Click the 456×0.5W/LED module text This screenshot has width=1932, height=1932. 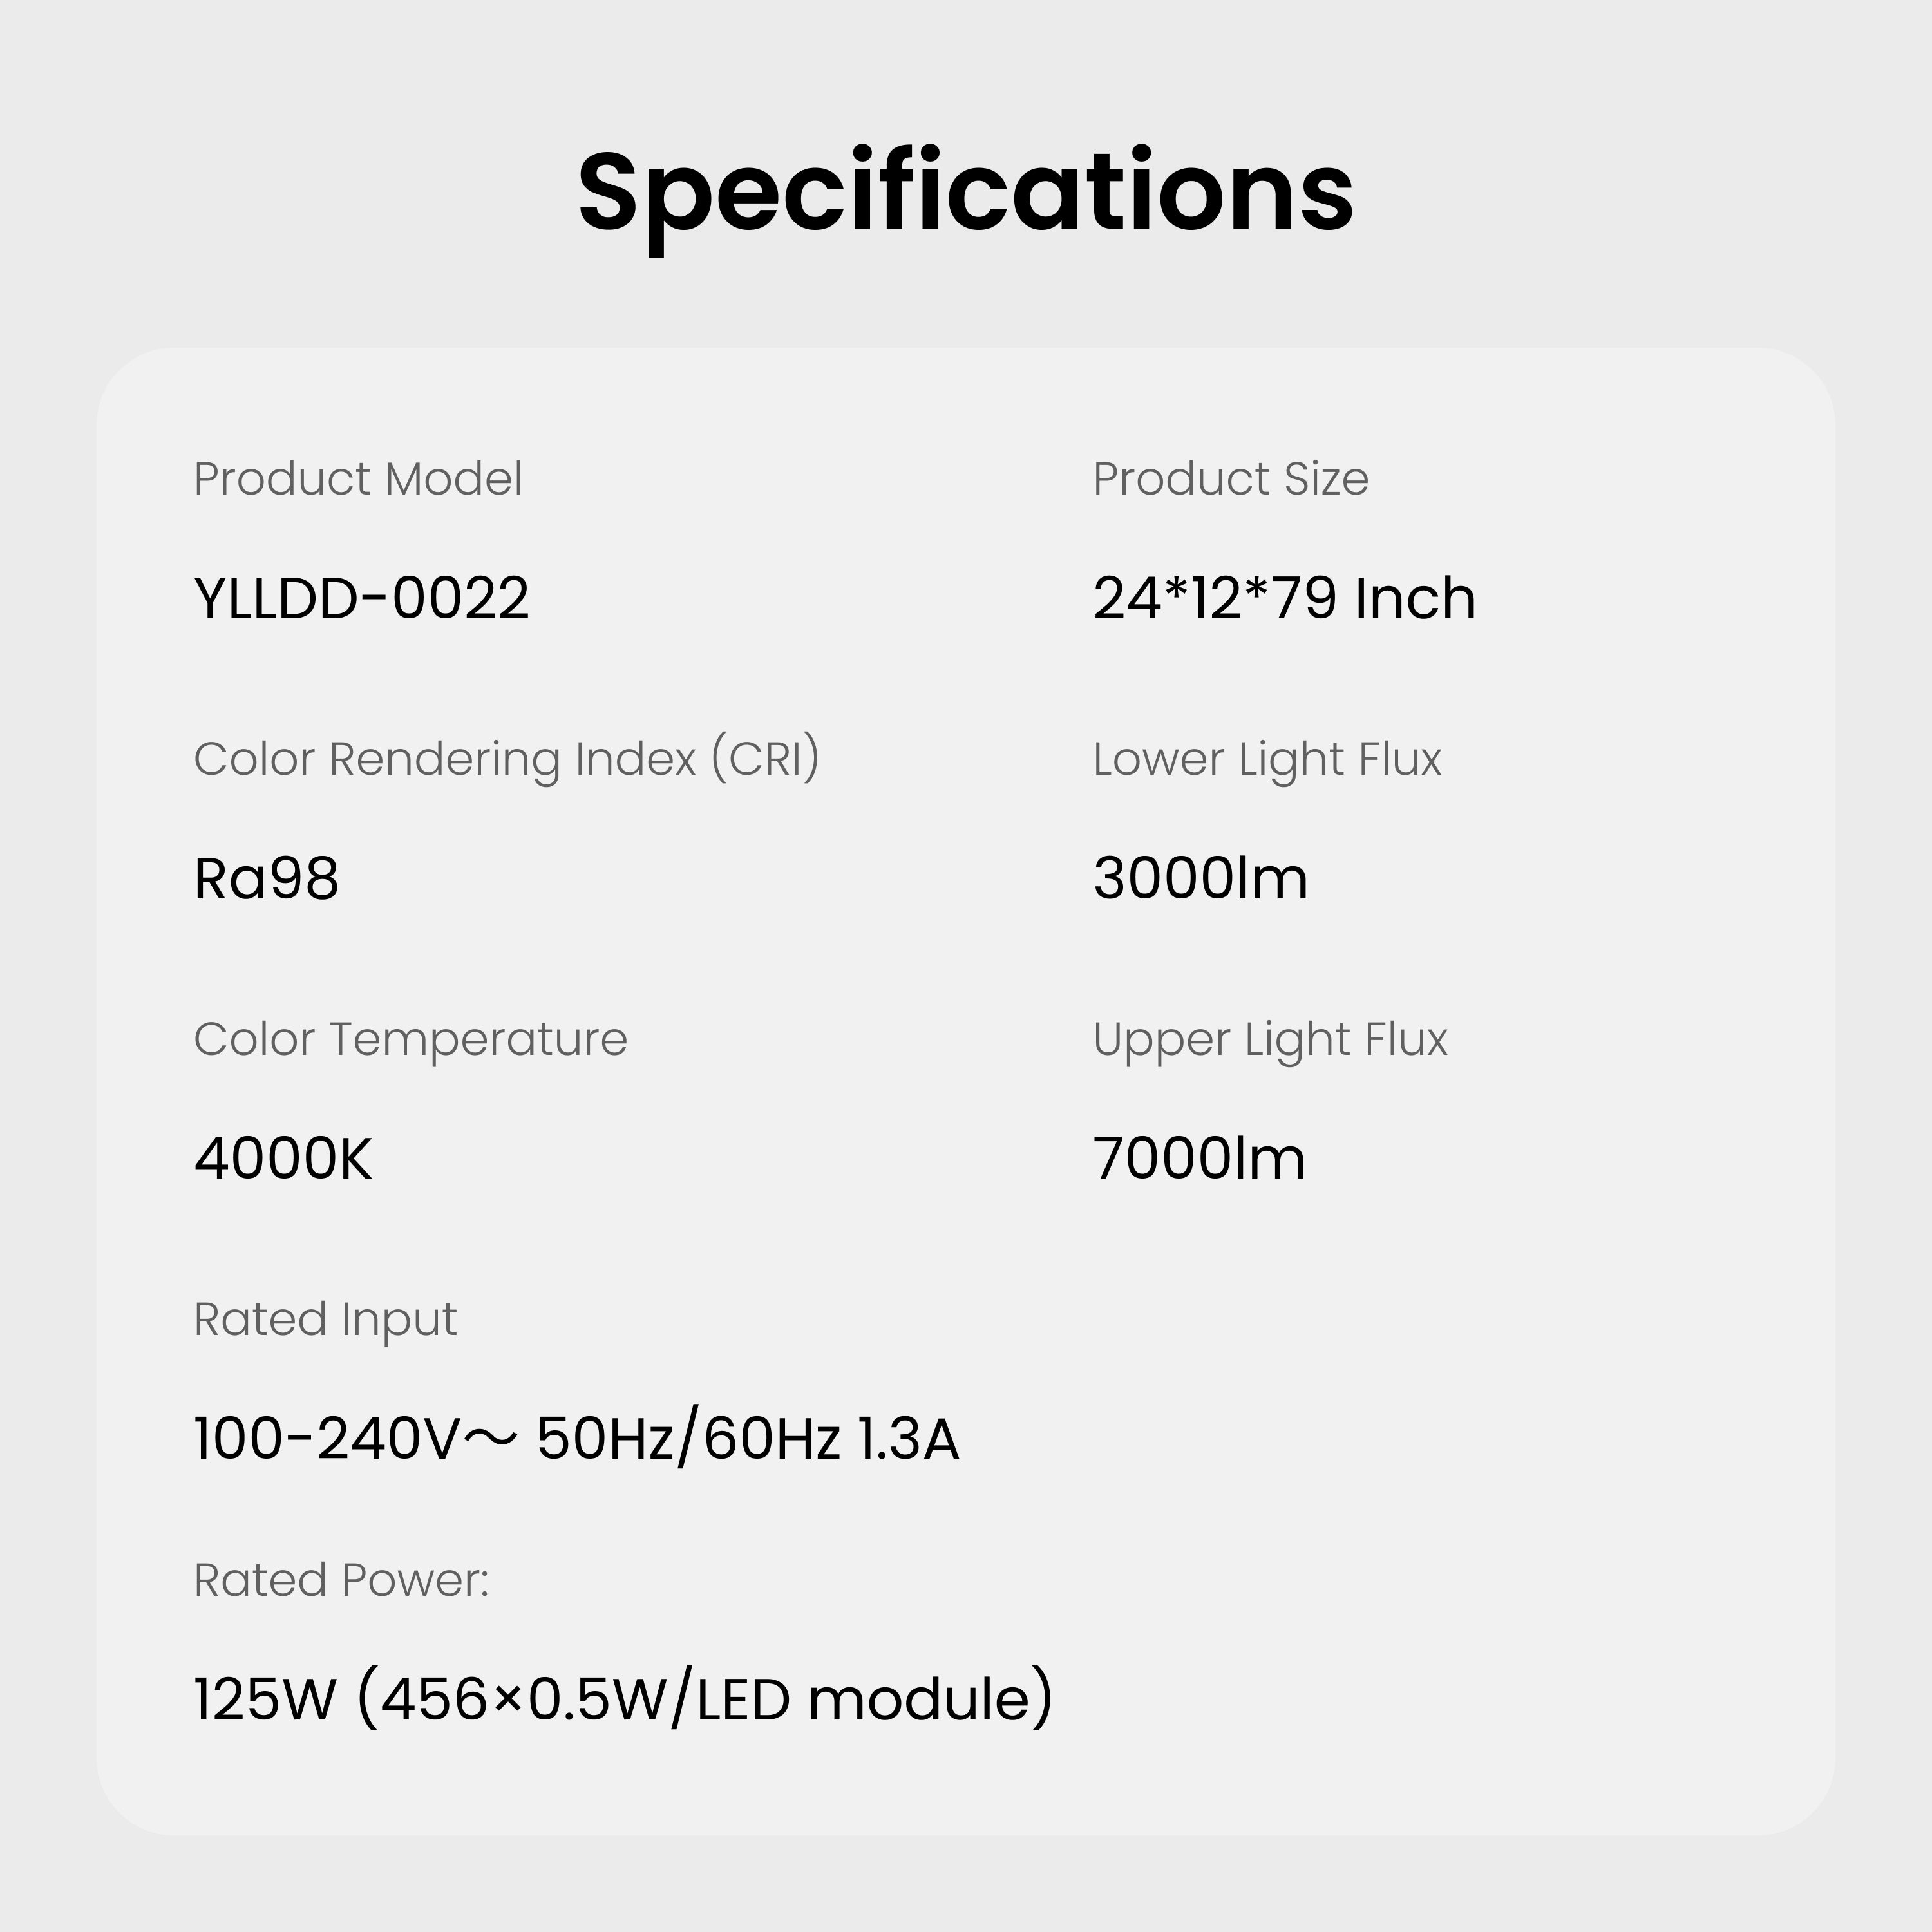(705, 1699)
